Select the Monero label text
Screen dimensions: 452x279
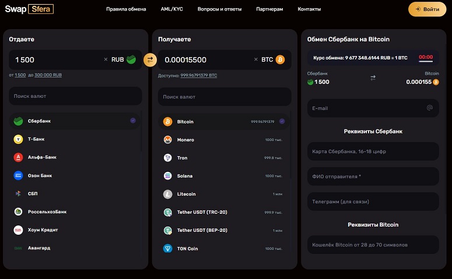185,140
